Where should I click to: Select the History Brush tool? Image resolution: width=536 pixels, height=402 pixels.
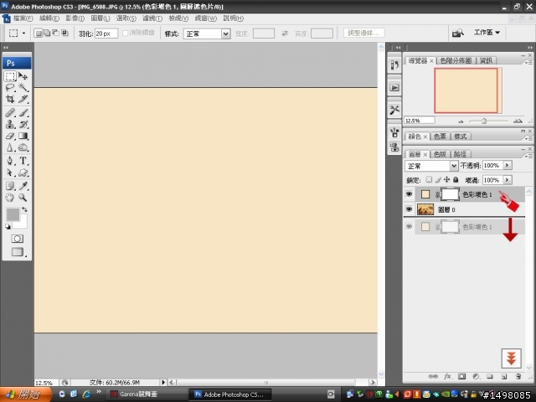coord(23,124)
